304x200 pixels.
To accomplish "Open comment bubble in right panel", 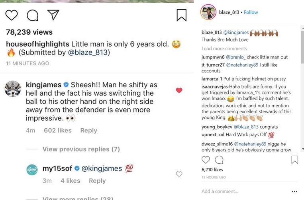I will 219,160.
